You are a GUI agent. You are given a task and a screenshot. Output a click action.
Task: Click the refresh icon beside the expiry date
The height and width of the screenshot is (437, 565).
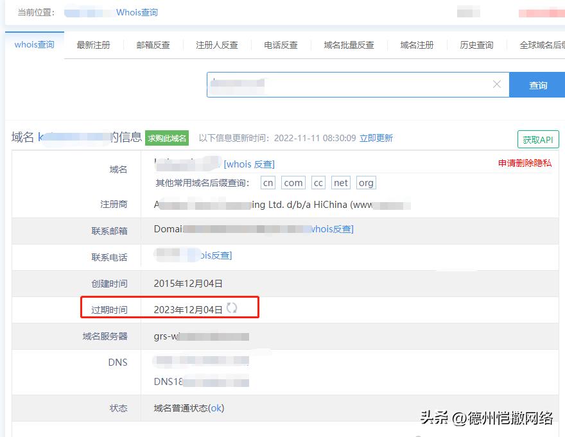click(x=232, y=307)
